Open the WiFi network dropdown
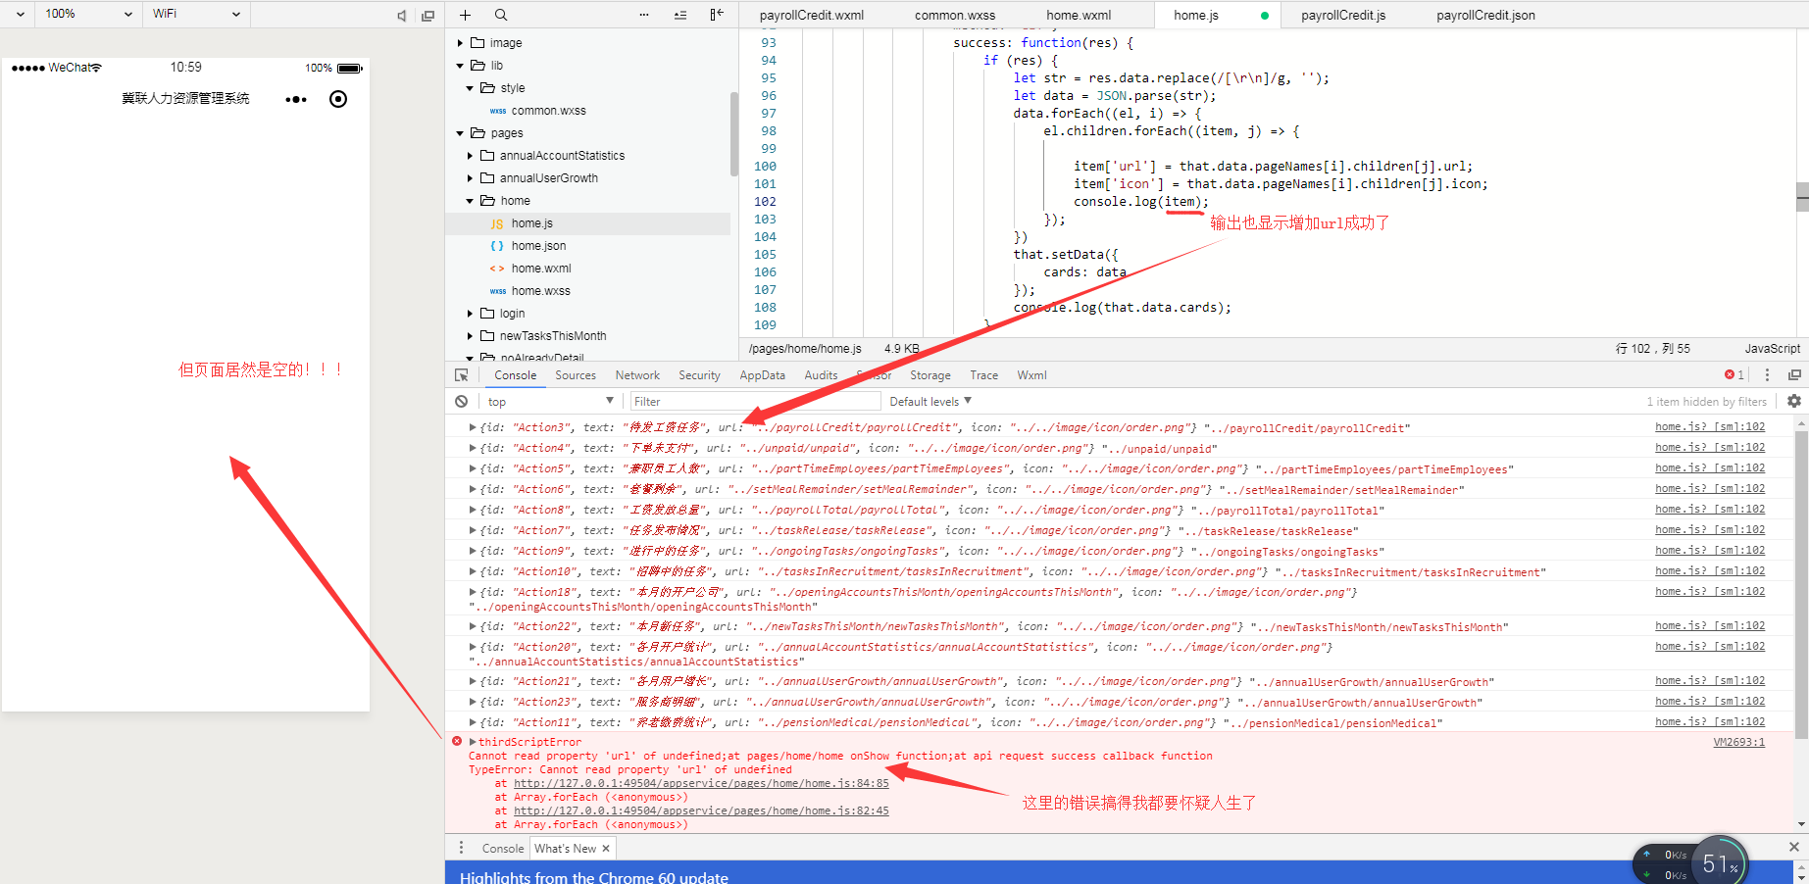1809x884 pixels. click(x=195, y=15)
